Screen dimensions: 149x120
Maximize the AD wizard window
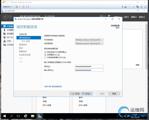coord(112,19)
